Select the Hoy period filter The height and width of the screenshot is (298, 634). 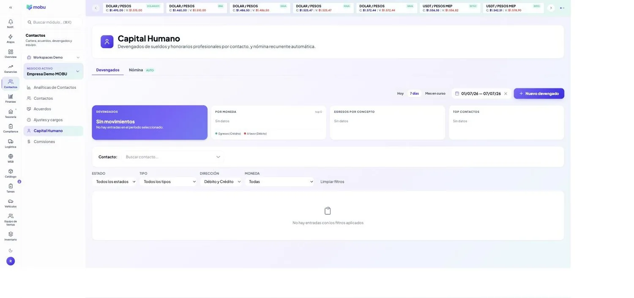[x=400, y=93]
